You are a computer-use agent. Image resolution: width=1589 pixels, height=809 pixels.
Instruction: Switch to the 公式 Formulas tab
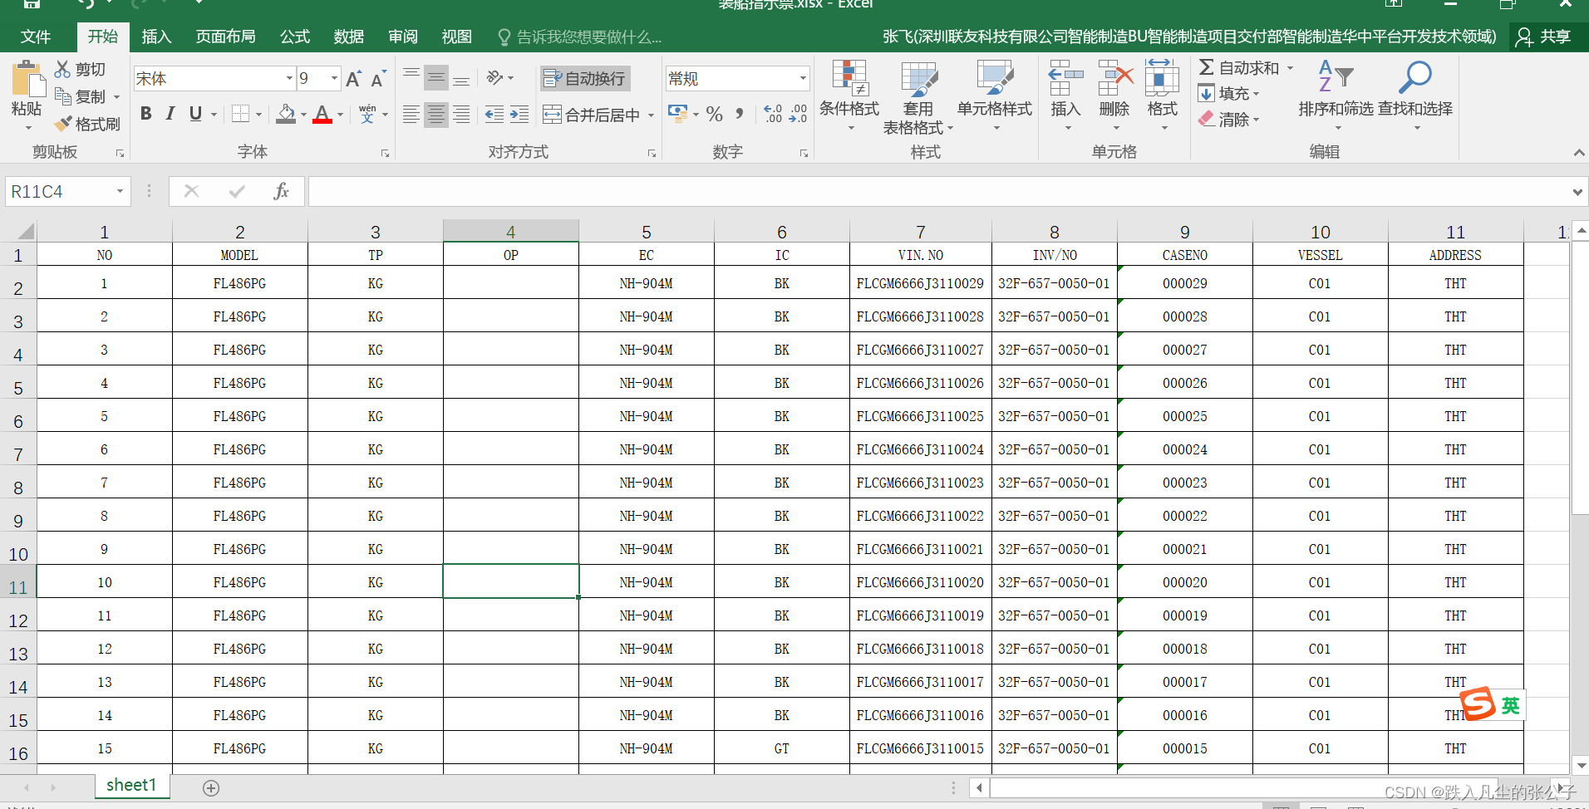coord(294,37)
